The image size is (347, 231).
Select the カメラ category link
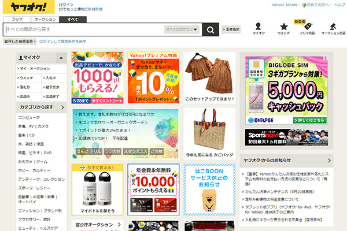point(43,126)
